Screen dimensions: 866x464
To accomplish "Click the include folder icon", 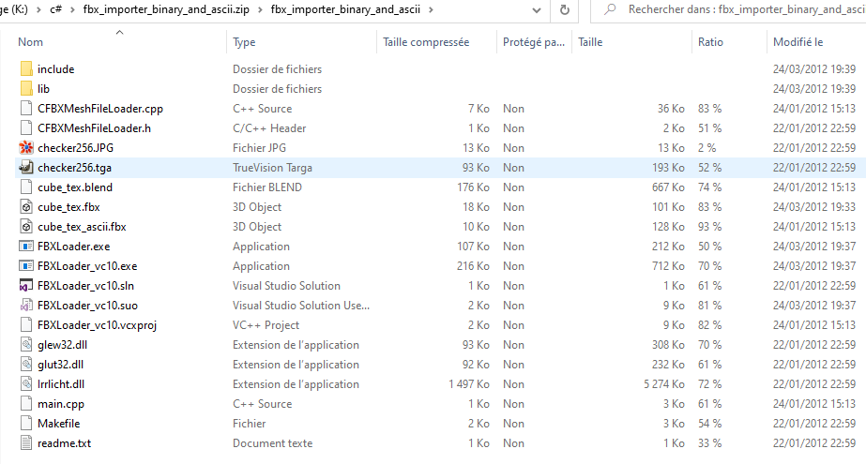I will click(26, 69).
